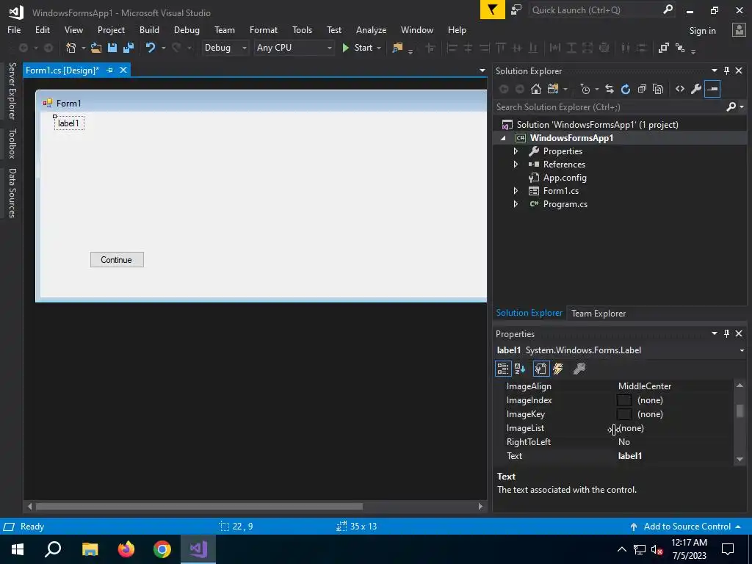
Task: Save the current file using the Save icon
Action: coord(112,48)
